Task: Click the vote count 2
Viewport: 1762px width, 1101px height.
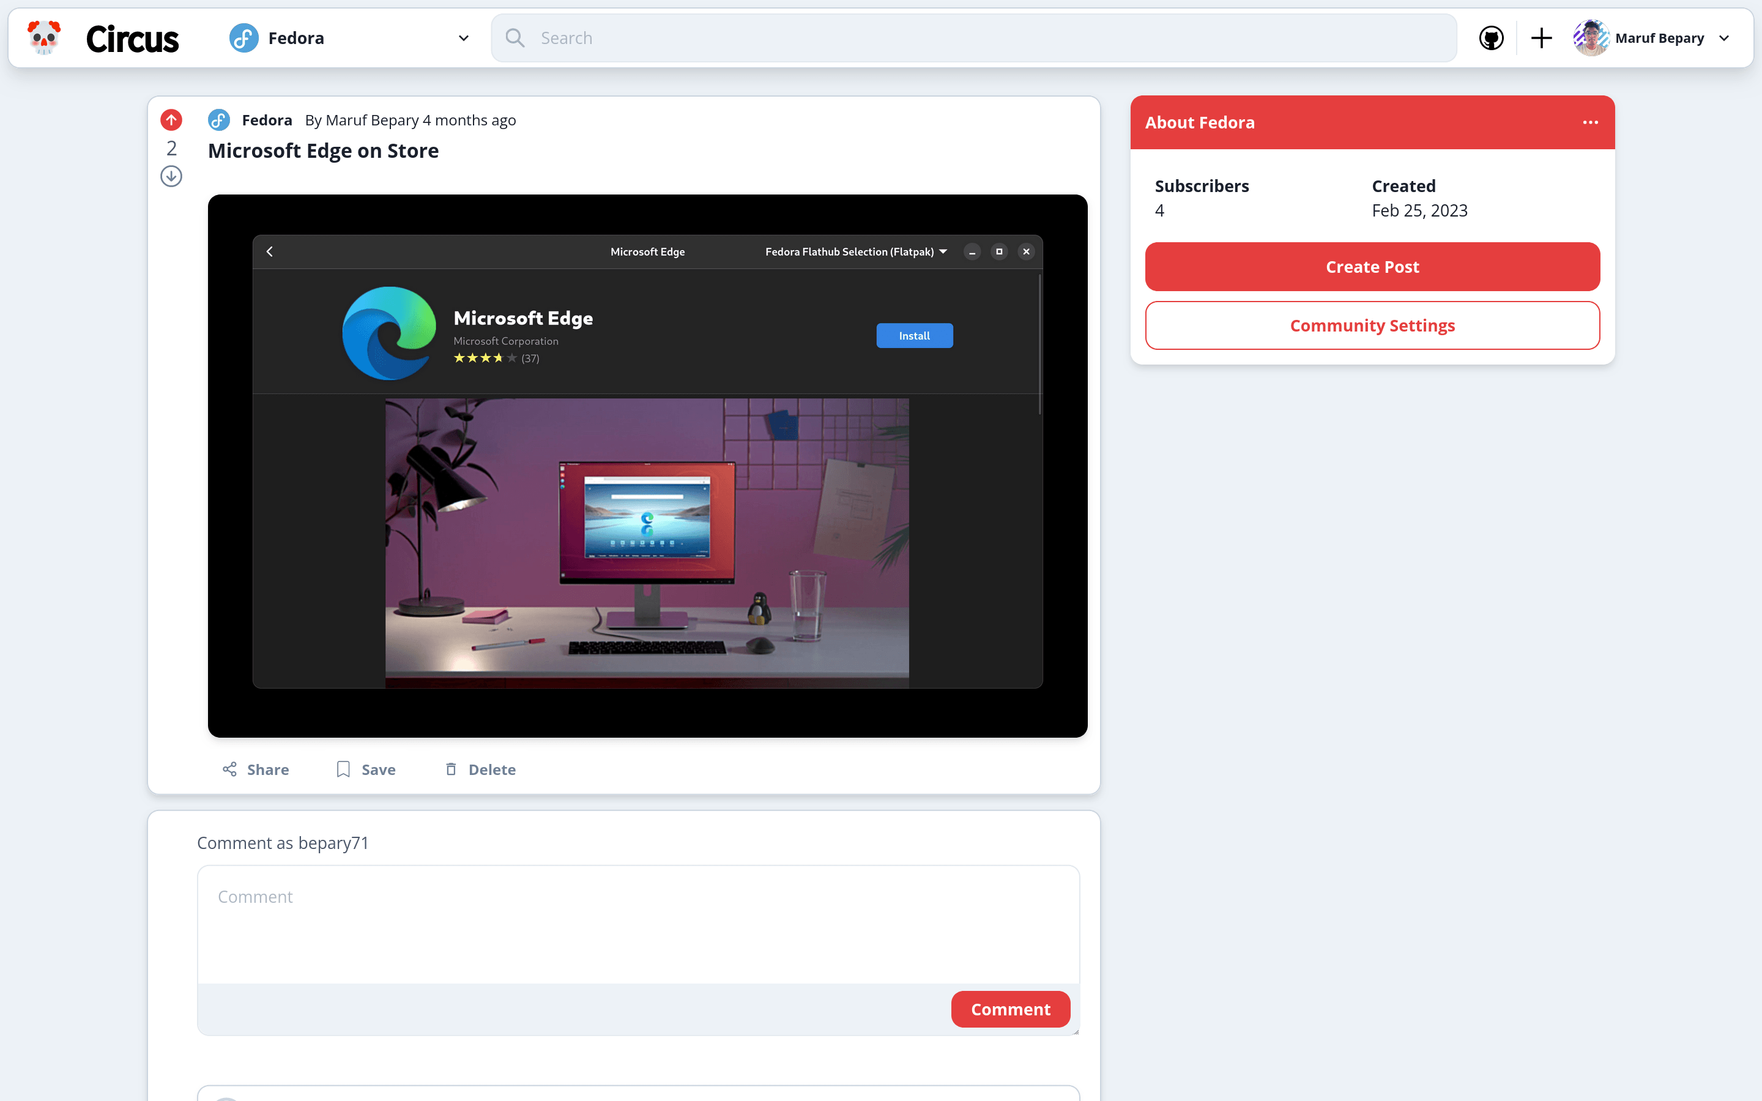Action: 171,149
